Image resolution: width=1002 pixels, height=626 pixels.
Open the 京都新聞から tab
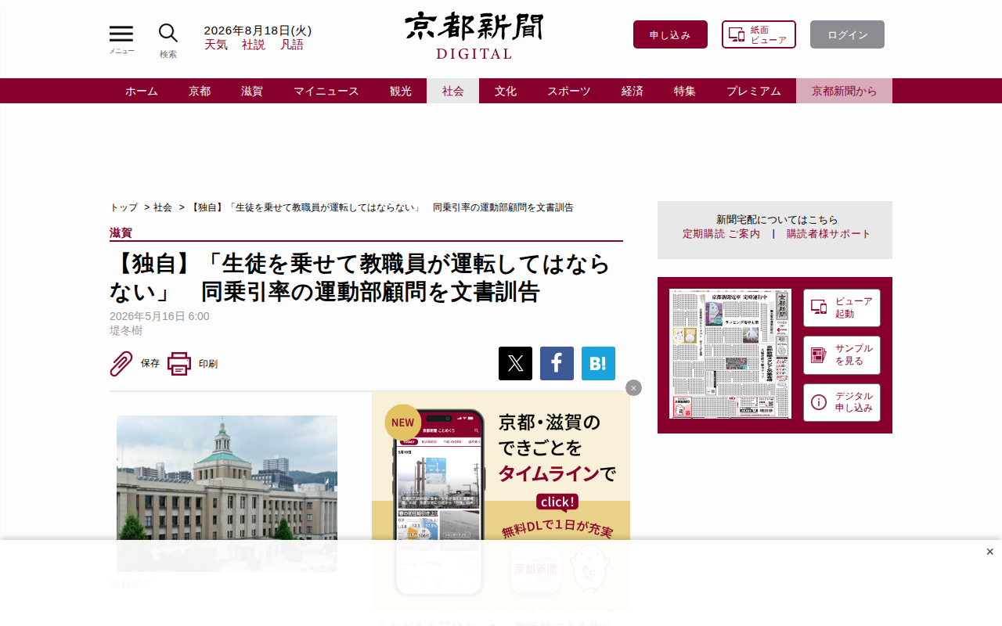pyautogui.click(x=845, y=91)
